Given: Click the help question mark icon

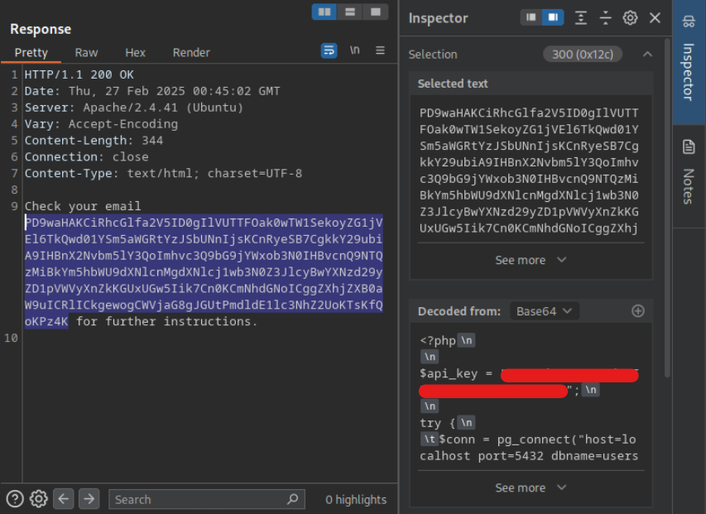Looking at the screenshot, I should (15, 499).
